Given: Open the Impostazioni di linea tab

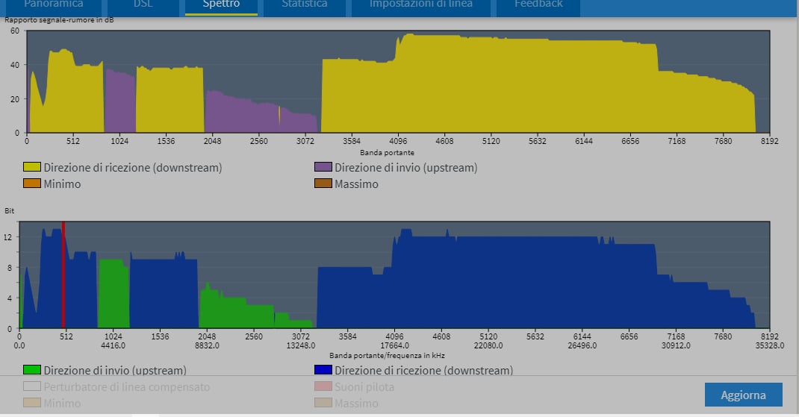Looking at the screenshot, I should click(x=421, y=4).
